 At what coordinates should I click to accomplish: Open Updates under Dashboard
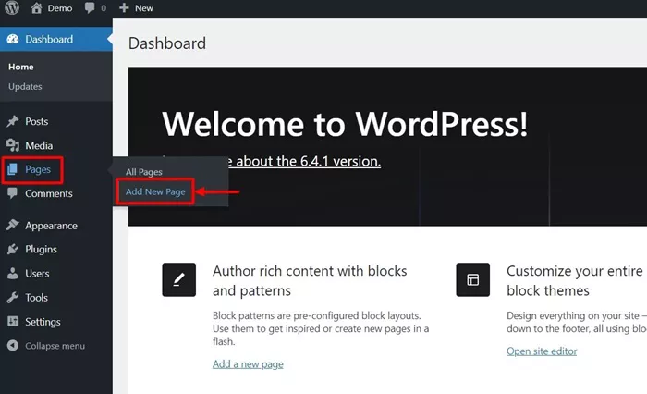pos(25,87)
